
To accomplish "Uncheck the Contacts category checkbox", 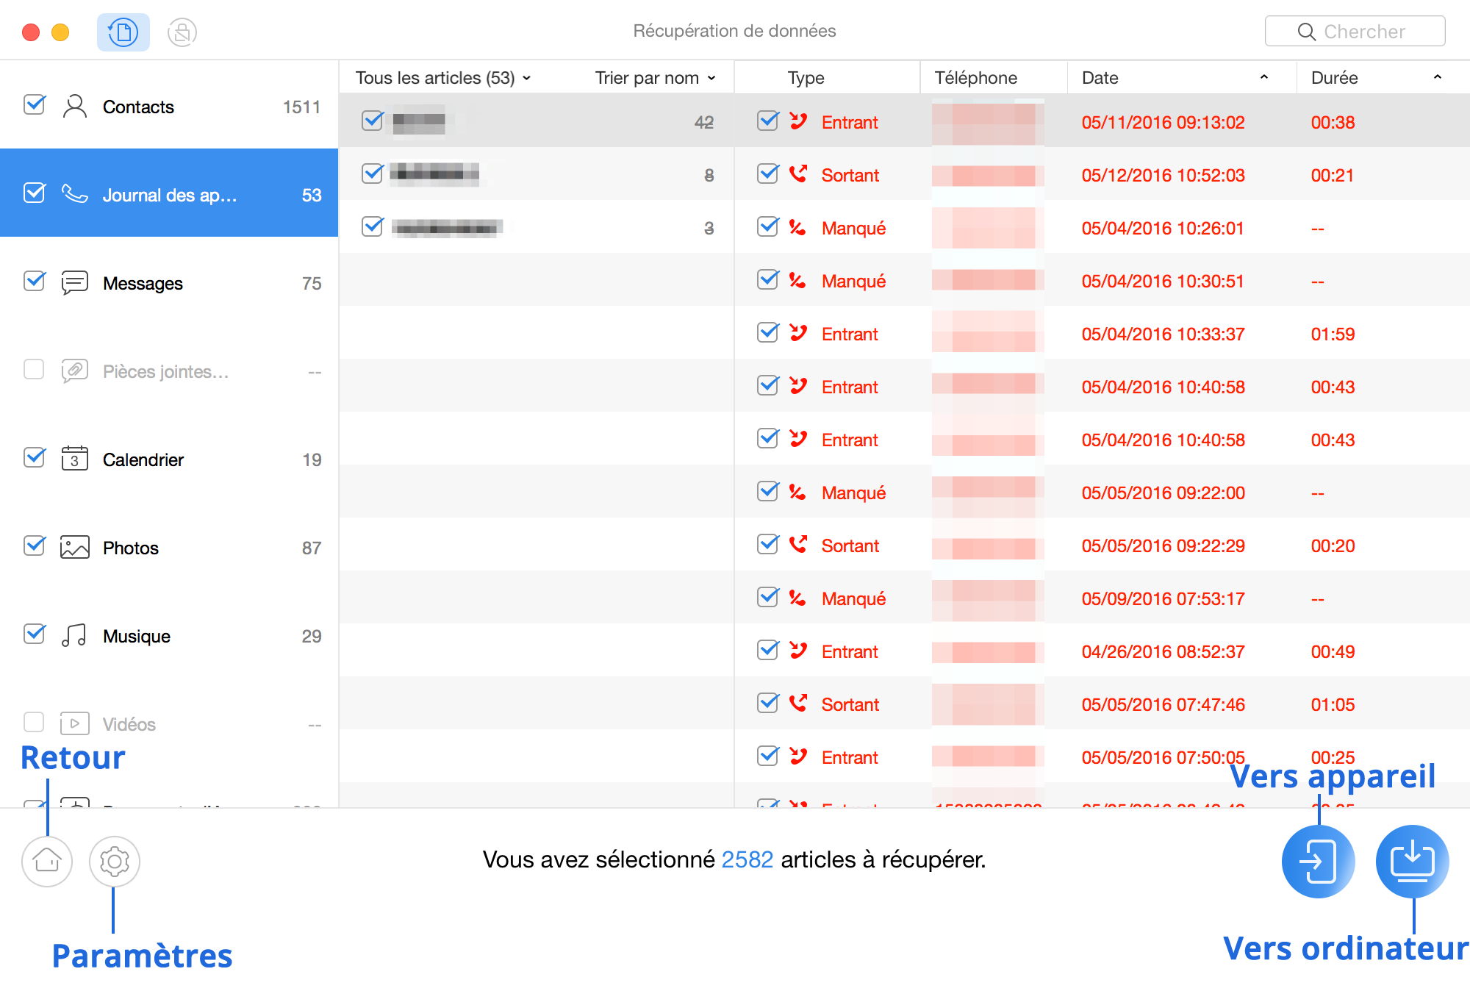I will (34, 105).
